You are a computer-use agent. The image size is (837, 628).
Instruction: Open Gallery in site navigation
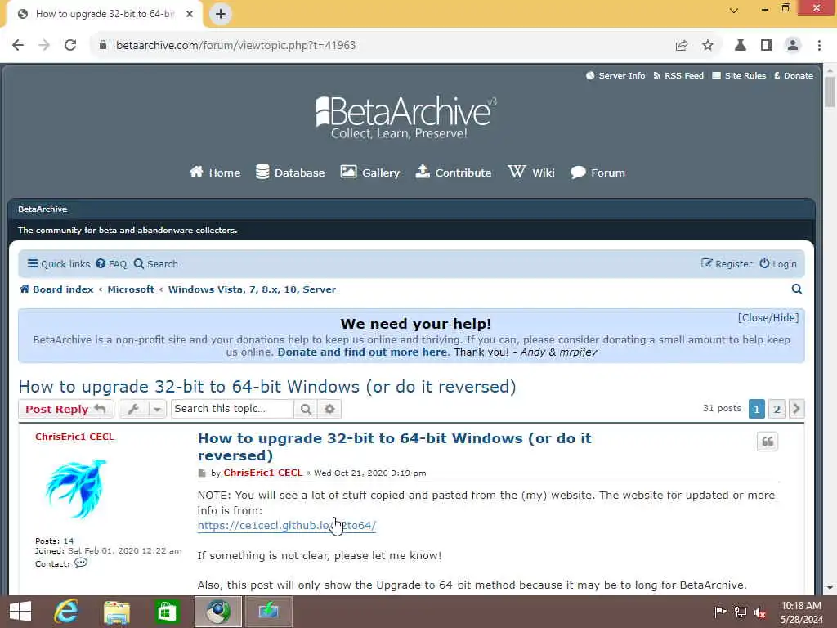(x=370, y=173)
